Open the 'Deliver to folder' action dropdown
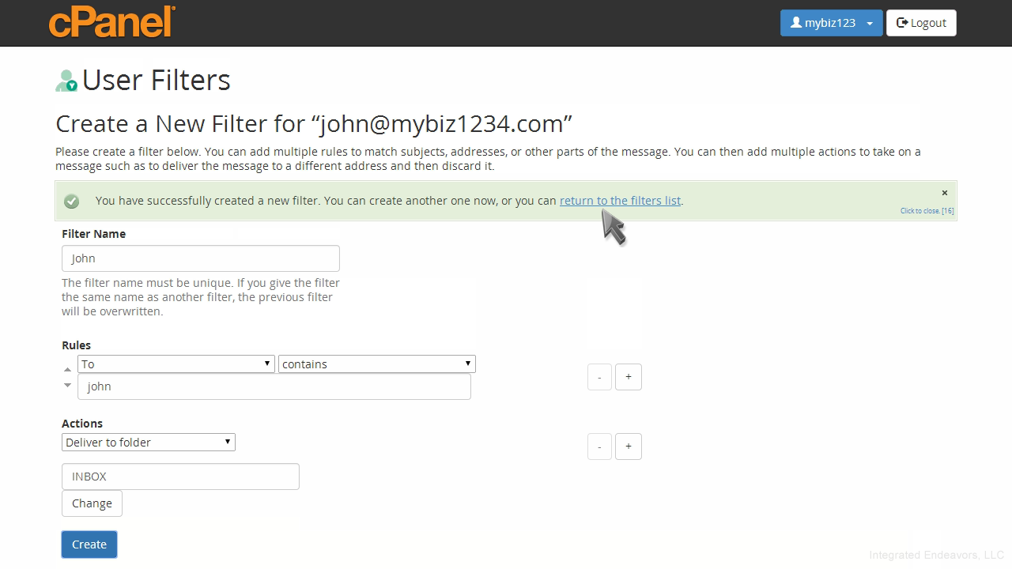The width and height of the screenshot is (1012, 569). (x=148, y=443)
